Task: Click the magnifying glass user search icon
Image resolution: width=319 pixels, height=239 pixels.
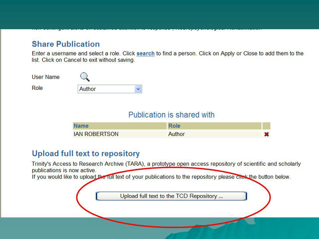Action: tap(85, 77)
